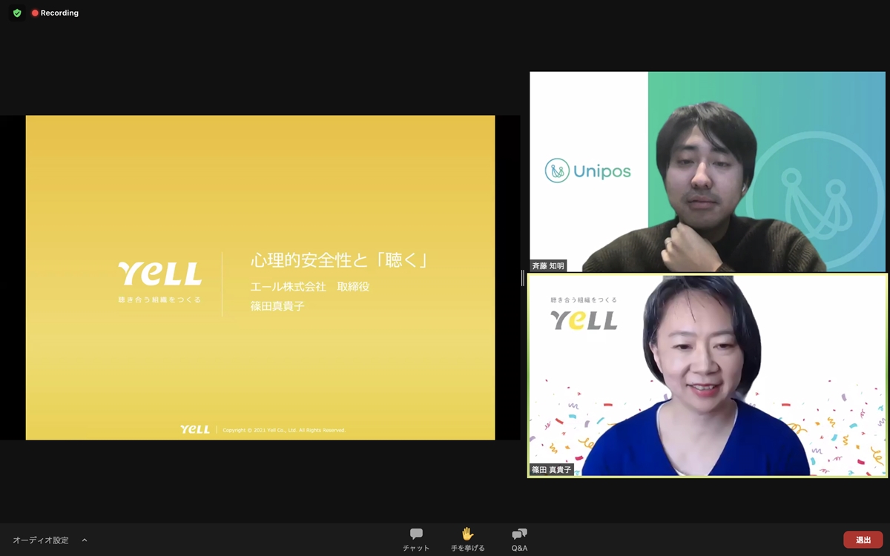890x556 pixels.
Task: Click the Yell logo in lower video
Action: click(x=584, y=320)
